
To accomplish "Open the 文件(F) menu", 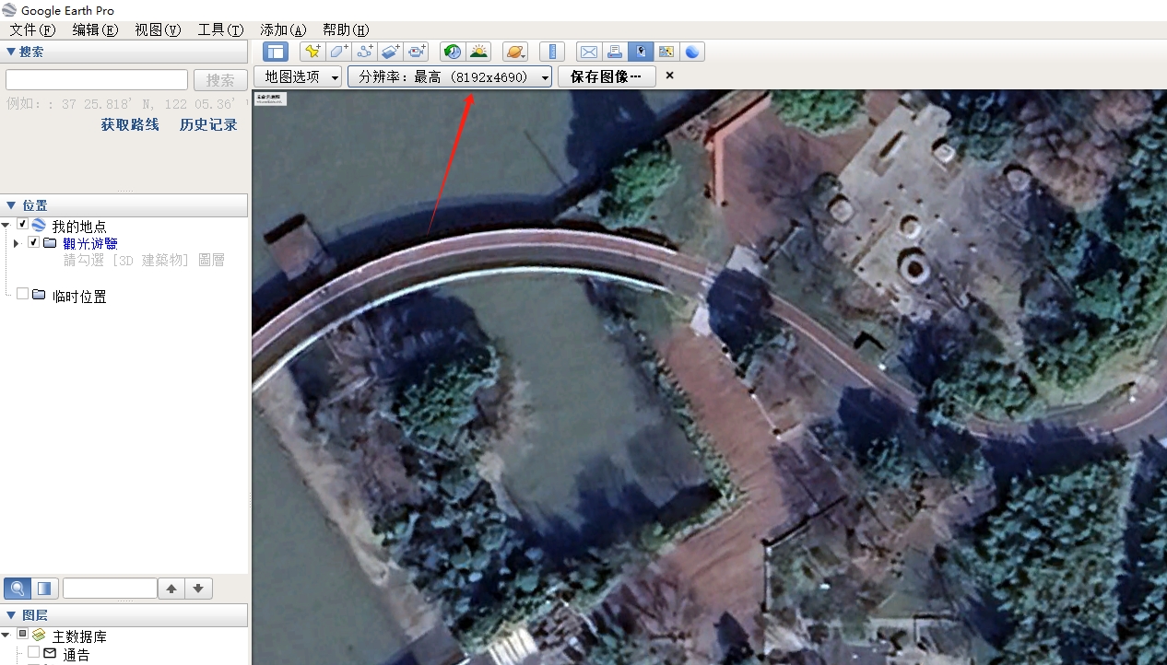I will (x=33, y=29).
